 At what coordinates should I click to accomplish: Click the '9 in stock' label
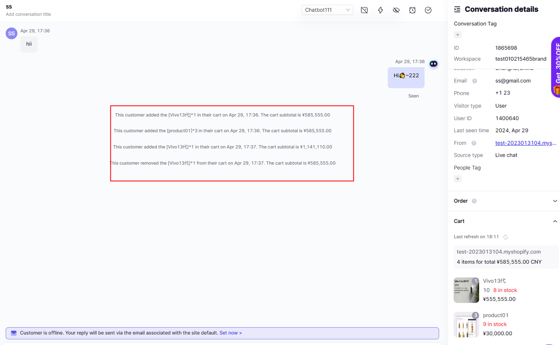click(495, 324)
